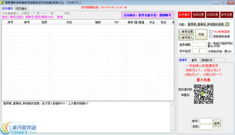
Task: Maximize the application window
Action: point(223,3)
